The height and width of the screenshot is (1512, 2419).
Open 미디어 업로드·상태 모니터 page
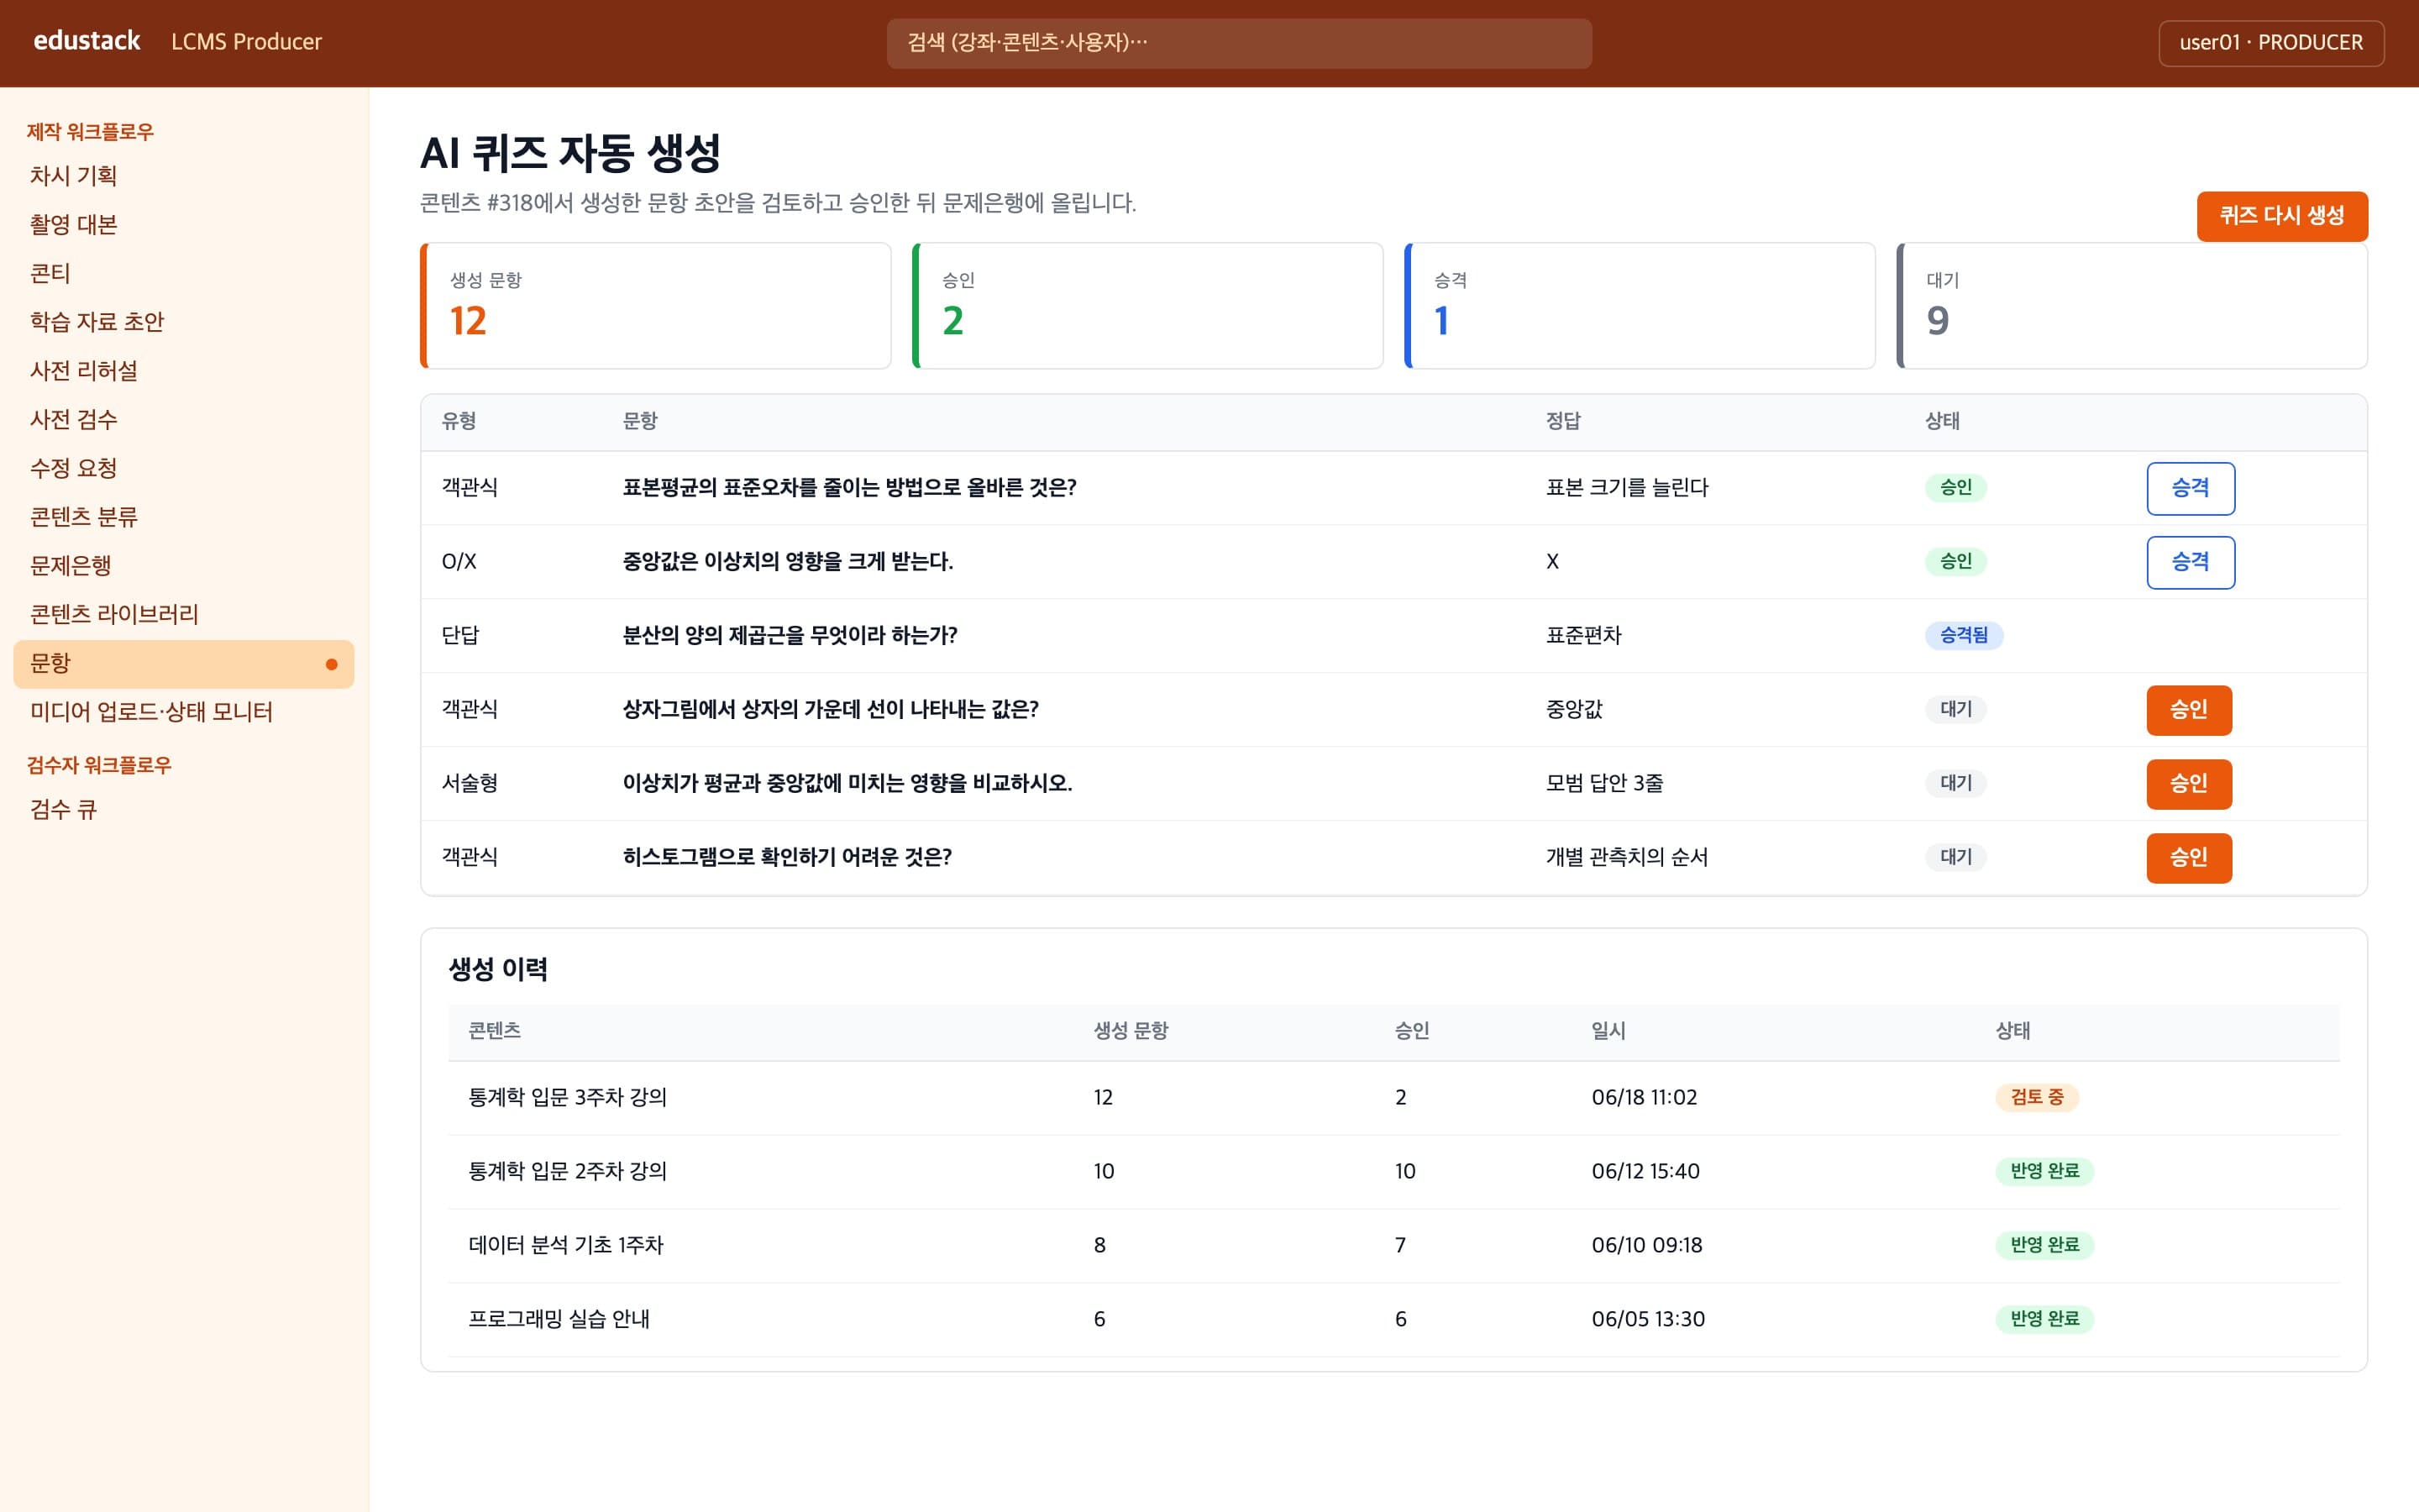click(x=184, y=712)
